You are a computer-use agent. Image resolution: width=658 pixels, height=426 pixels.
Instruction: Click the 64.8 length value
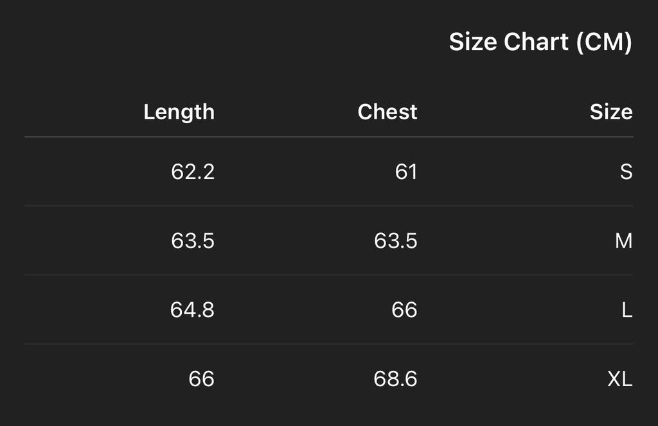192,311
